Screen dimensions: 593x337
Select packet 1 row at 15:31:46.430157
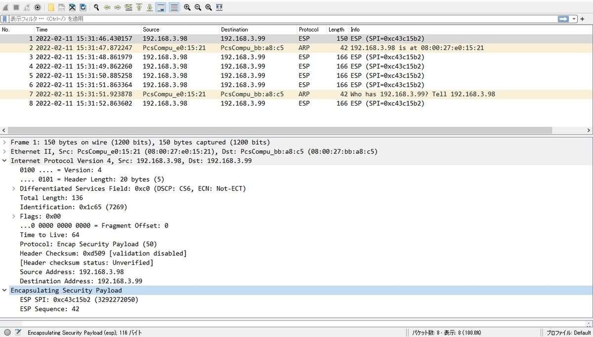click(296, 38)
